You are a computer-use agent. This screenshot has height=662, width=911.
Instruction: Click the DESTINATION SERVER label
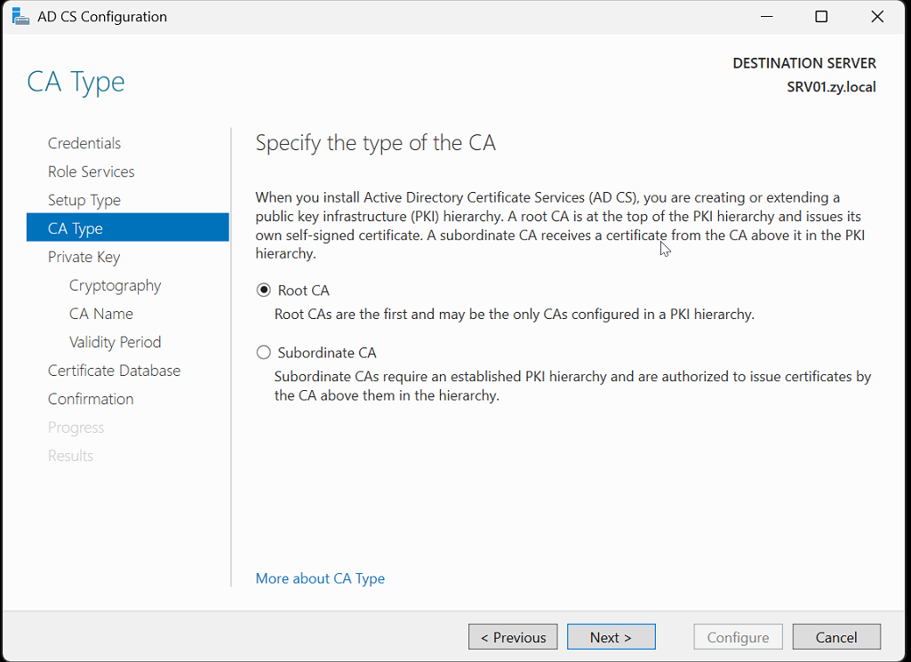click(x=804, y=63)
